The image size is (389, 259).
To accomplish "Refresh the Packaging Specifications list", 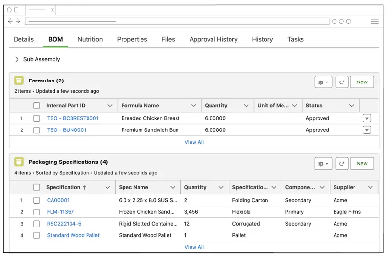I will coord(342,164).
